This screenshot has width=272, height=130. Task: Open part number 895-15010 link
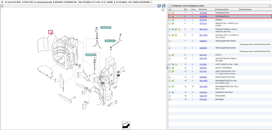[203, 29]
